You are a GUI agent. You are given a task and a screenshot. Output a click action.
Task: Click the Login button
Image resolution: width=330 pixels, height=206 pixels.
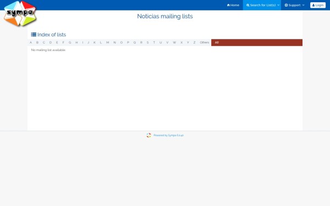tap(318, 5)
